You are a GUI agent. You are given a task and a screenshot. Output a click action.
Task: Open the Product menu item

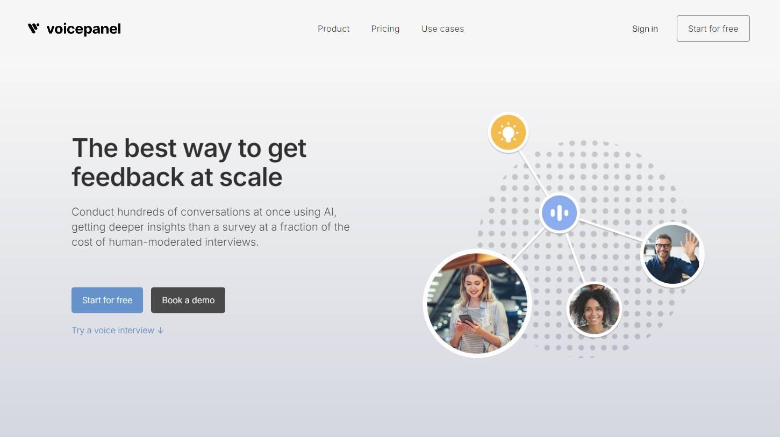coord(333,29)
